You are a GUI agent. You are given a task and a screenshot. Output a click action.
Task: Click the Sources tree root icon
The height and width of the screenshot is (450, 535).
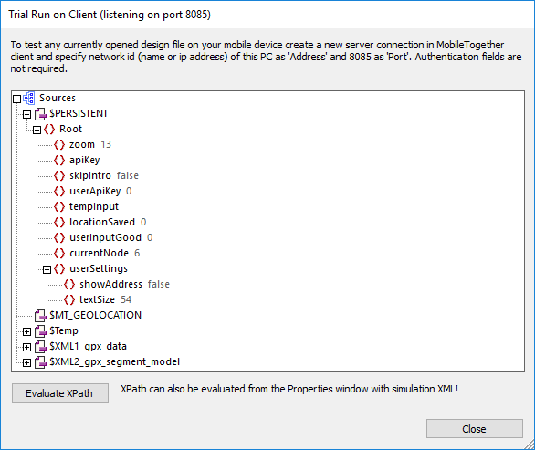click(x=28, y=99)
